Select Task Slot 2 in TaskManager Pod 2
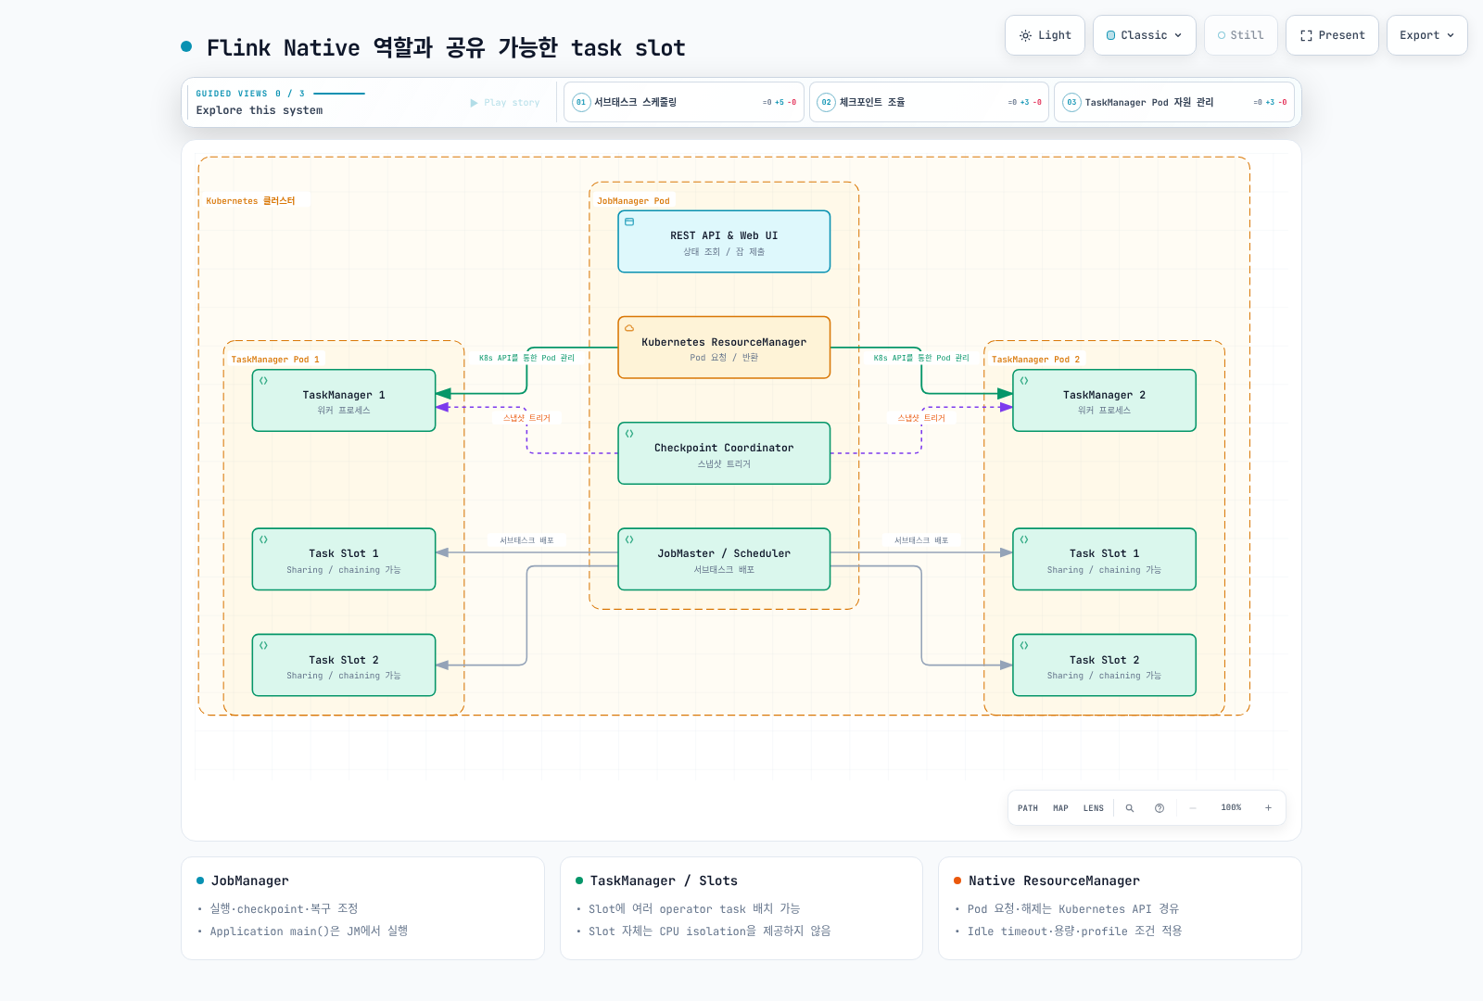This screenshot has width=1483, height=1001. tap(1104, 665)
